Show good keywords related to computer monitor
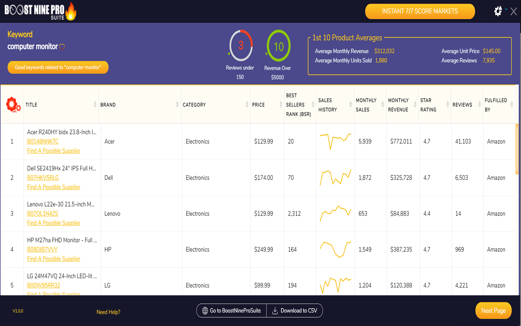Image resolution: width=521 pixels, height=326 pixels. click(58, 67)
